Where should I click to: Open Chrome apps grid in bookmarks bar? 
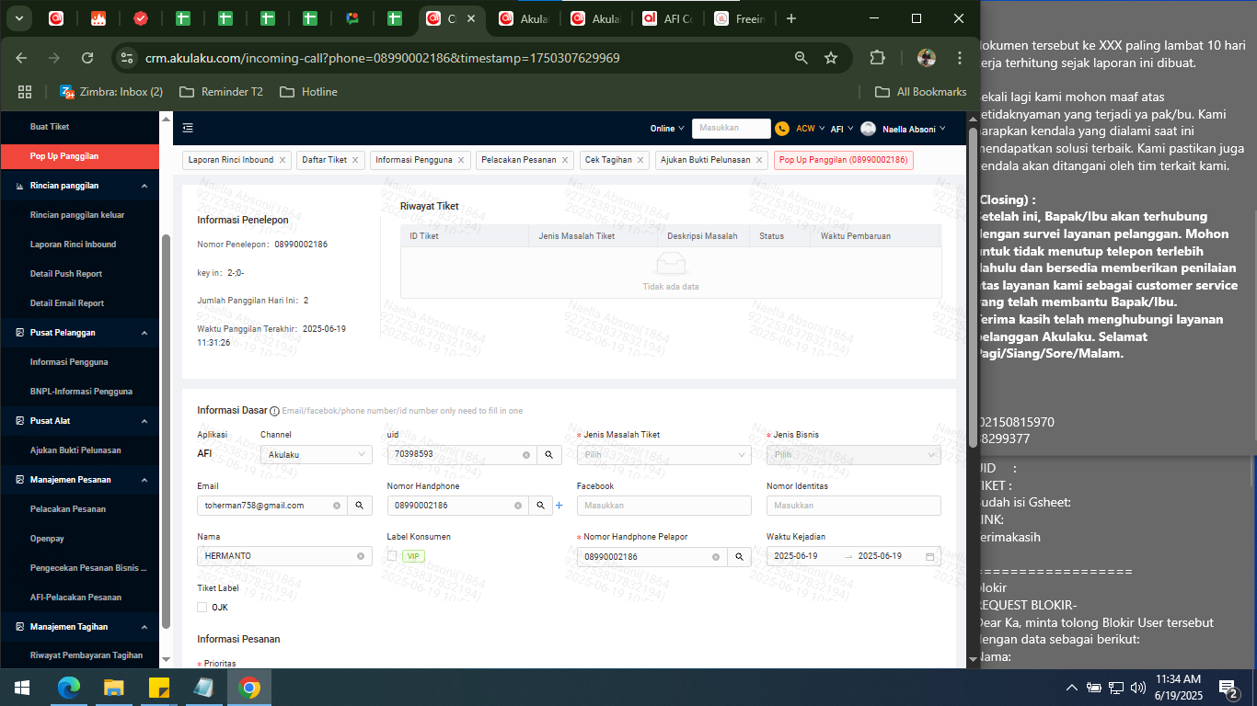tap(25, 92)
